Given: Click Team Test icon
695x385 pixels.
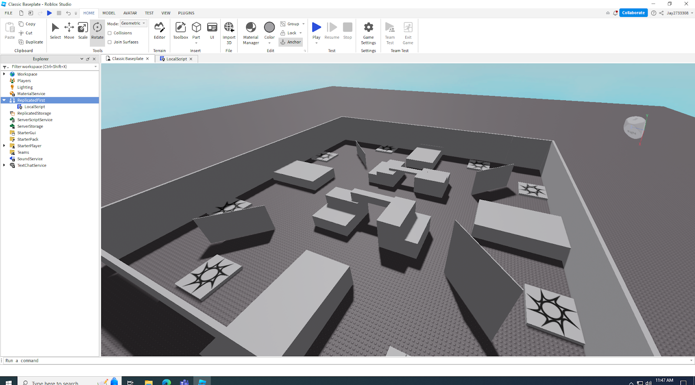Looking at the screenshot, I should (390, 33).
